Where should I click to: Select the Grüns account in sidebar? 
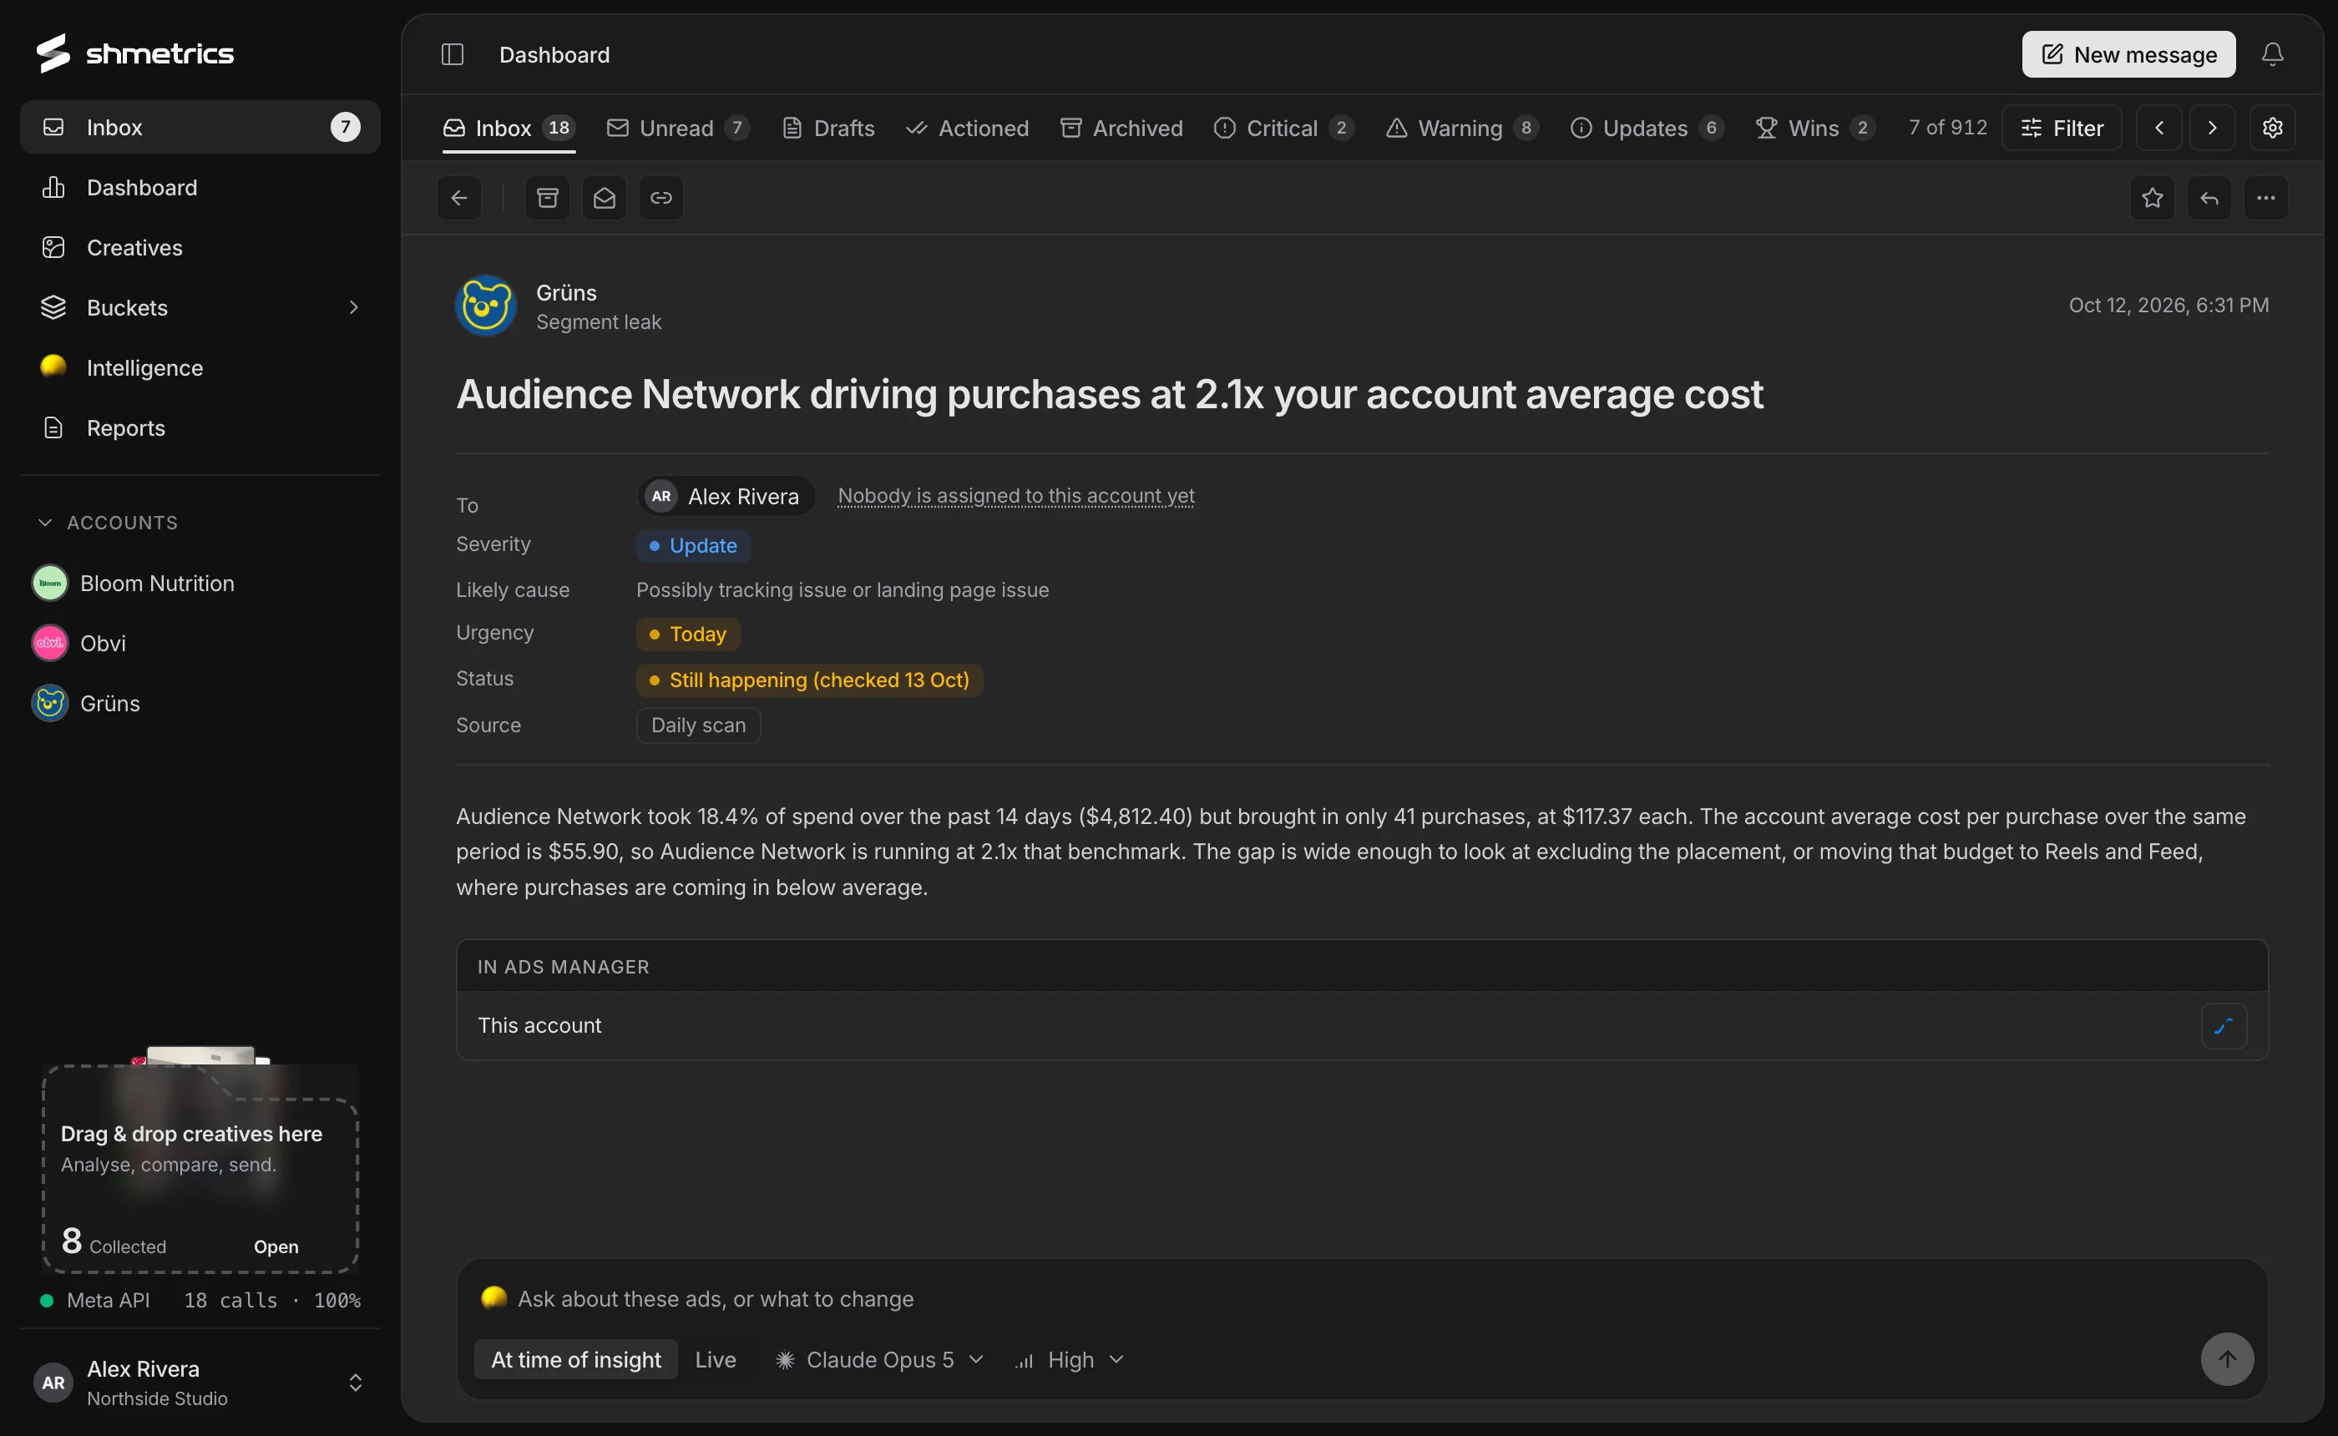(x=200, y=703)
